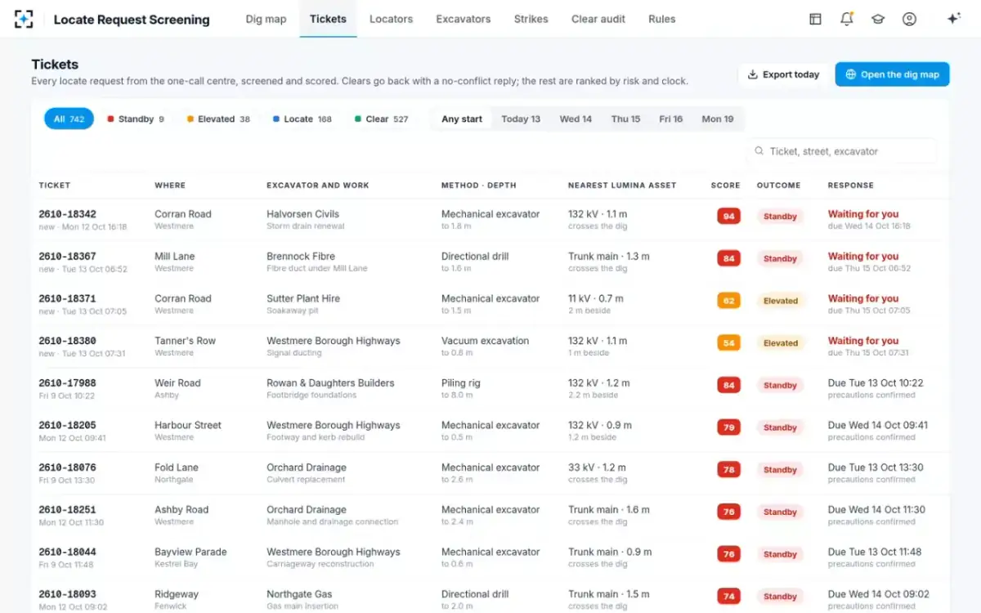Click the sparkle assistant icon
This screenshot has height=613, width=981.
[953, 19]
